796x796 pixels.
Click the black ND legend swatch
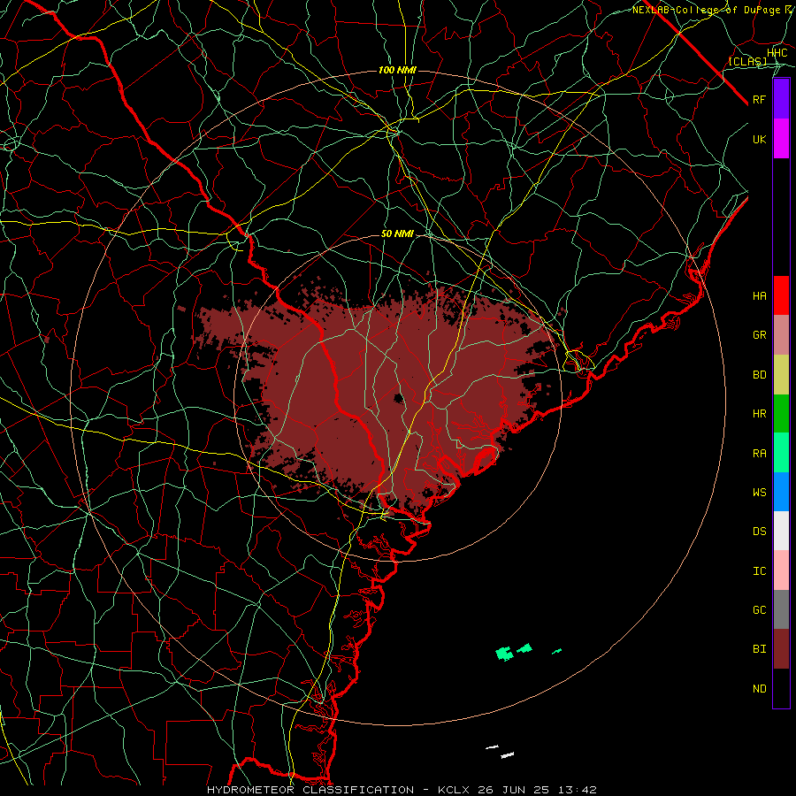coord(781,688)
